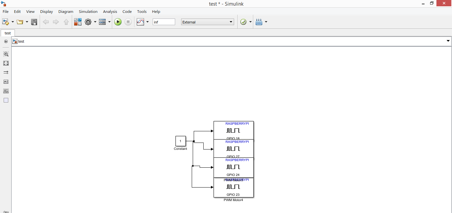Click the Run simulation play button

click(x=118, y=22)
